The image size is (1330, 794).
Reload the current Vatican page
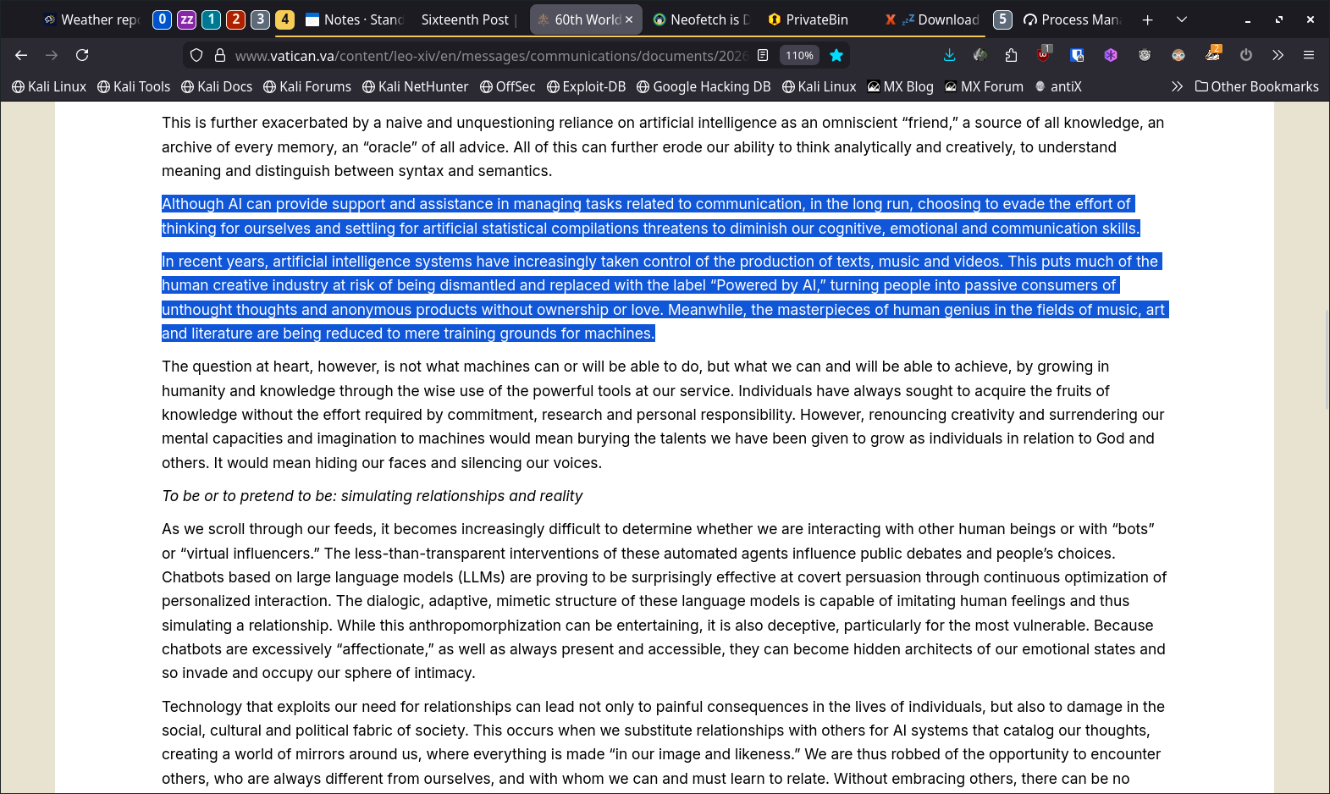pos(82,55)
